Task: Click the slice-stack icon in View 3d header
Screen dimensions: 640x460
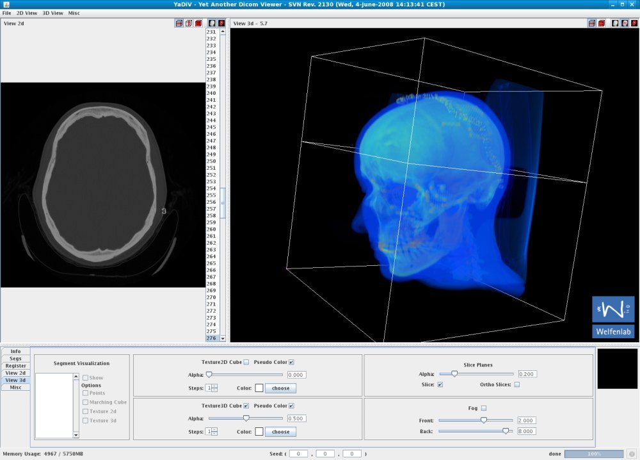Action: (592, 24)
